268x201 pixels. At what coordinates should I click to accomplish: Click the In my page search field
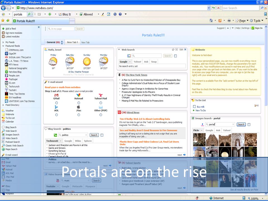click(x=61, y=29)
